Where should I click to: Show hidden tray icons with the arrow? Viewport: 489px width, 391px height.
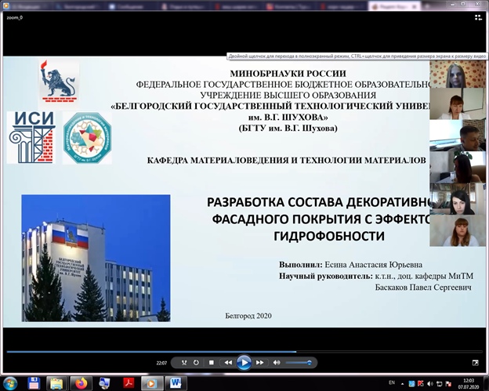pyautogui.click(x=402, y=384)
